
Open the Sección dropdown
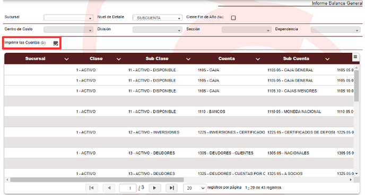click(x=246, y=30)
